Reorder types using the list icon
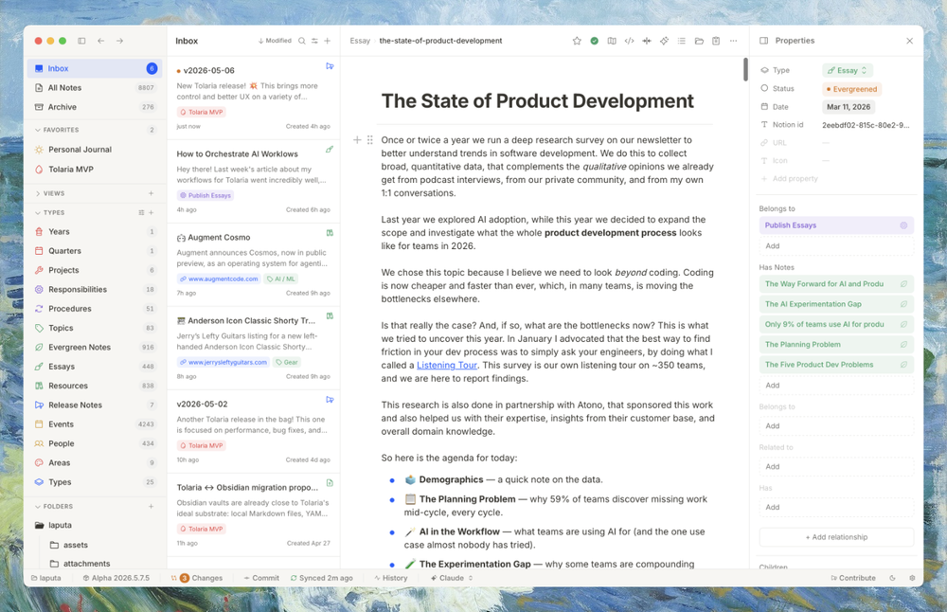Screen dimensions: 947x612 pos(141,212)
